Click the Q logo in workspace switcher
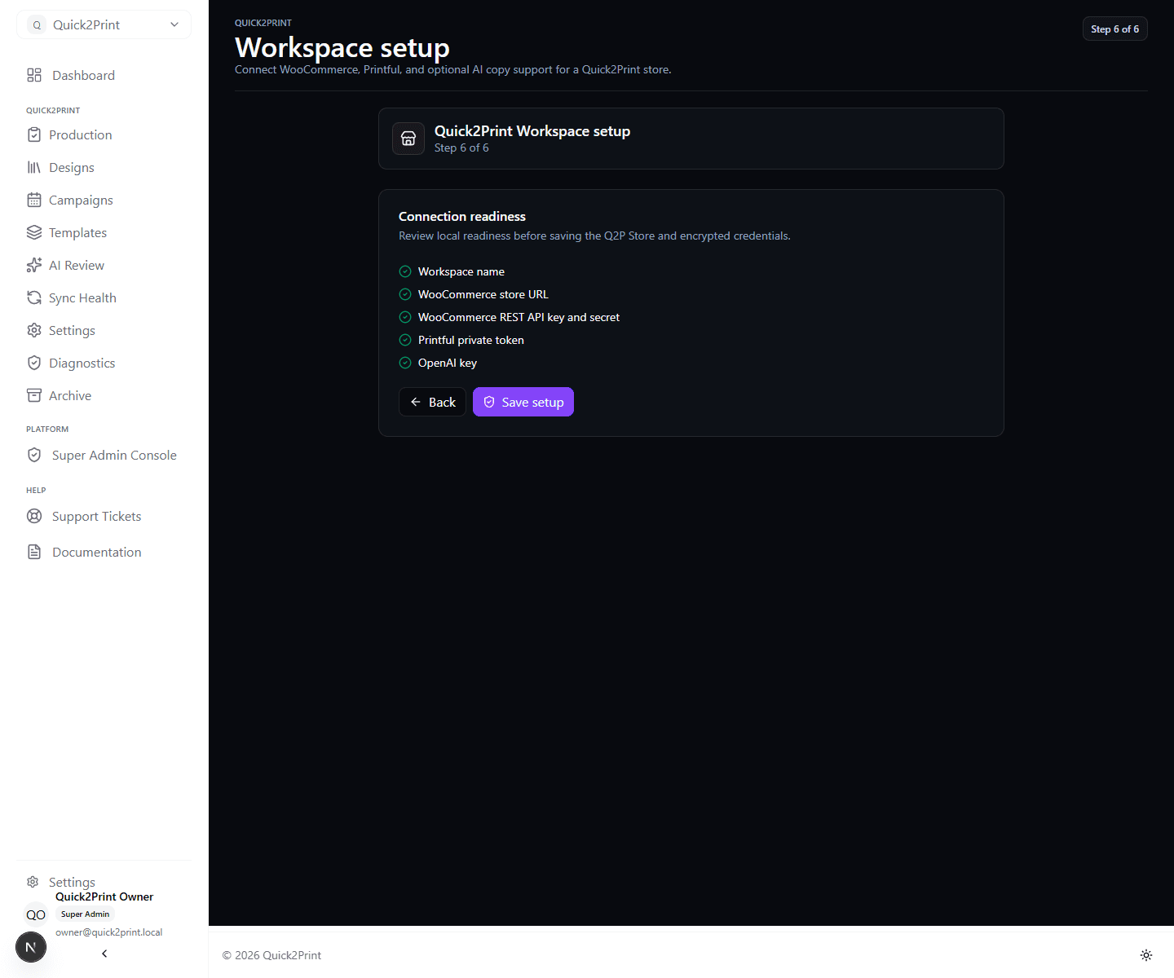The height and width of the screenshot is (978, 1174). [37, 24]
